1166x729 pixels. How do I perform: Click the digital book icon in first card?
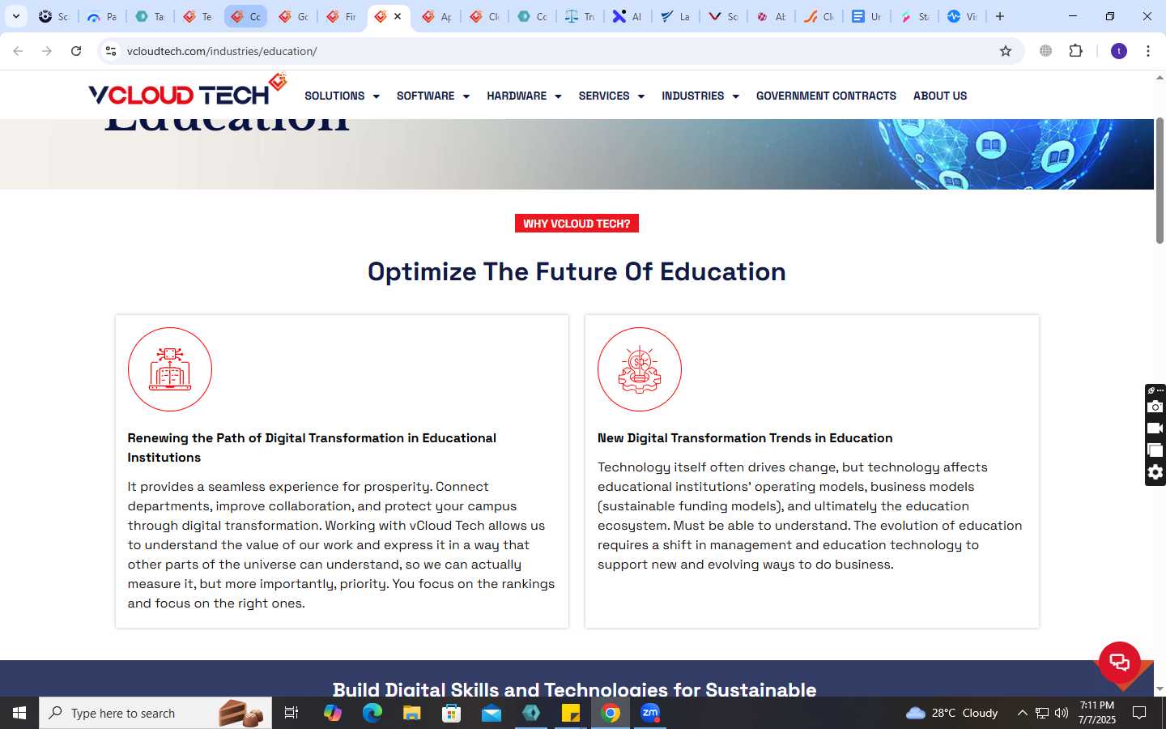pyautogui.click(x=170, y=369)
